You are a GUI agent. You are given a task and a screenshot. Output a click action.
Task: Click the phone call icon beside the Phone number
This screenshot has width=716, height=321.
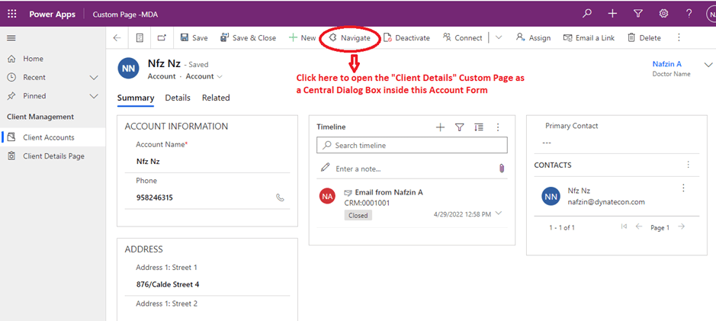pos(280,197)
